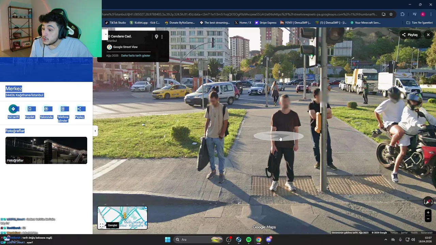Click the microphone tray icon
The height and width of the screenshot is (245, 436).
click(400, 240)
